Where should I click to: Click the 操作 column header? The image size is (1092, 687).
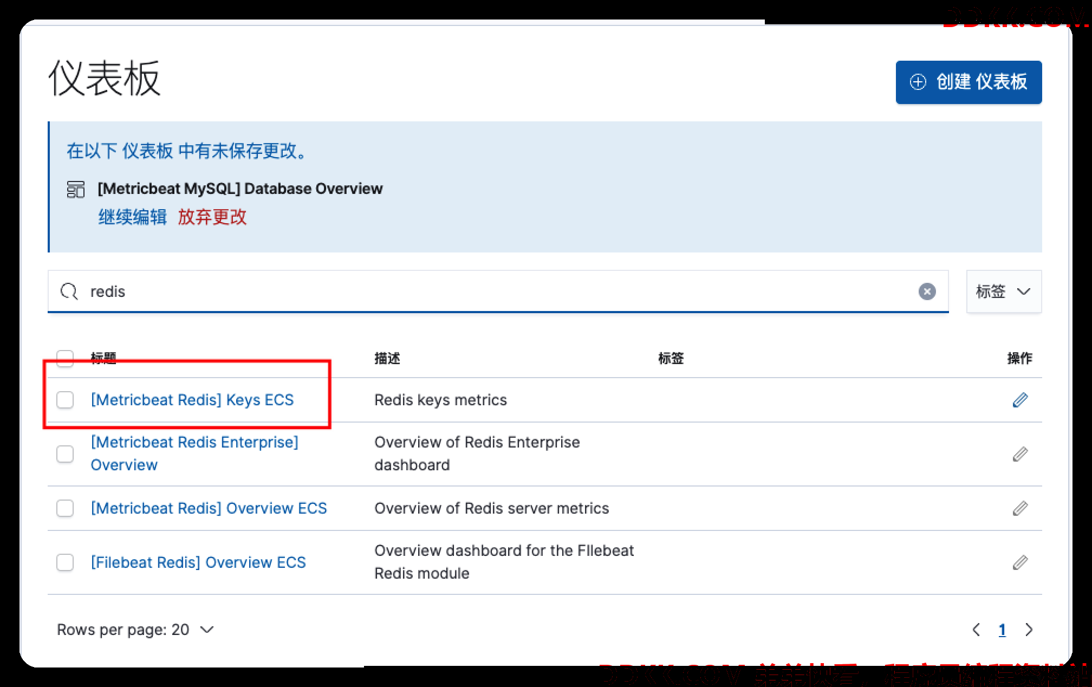tap(1019, 358)
